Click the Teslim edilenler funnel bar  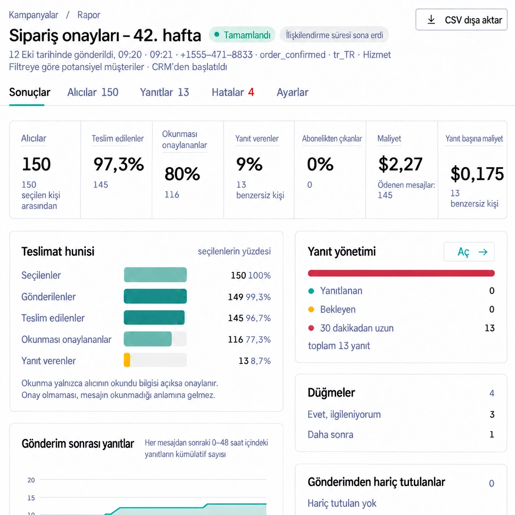click(x=154, y=318)
